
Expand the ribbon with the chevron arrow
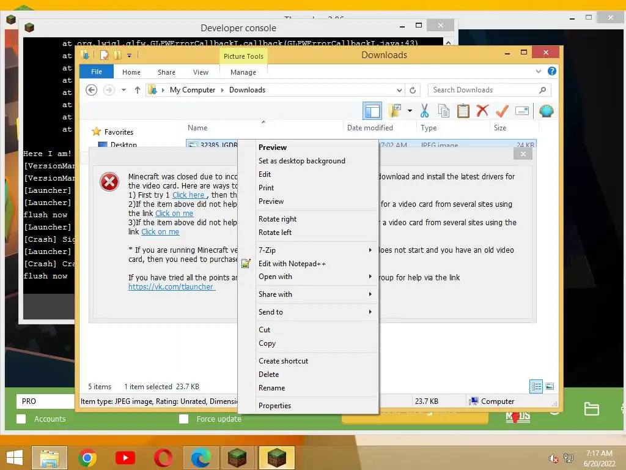(538, 71)
